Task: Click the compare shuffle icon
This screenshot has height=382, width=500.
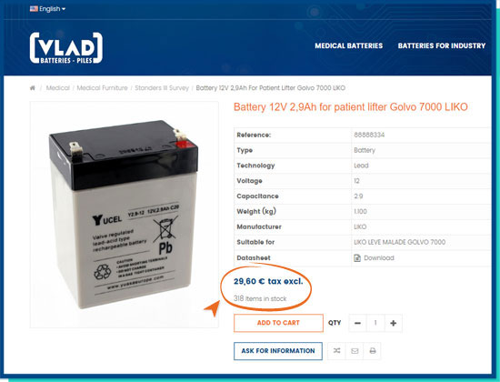Action: point(336,351)
